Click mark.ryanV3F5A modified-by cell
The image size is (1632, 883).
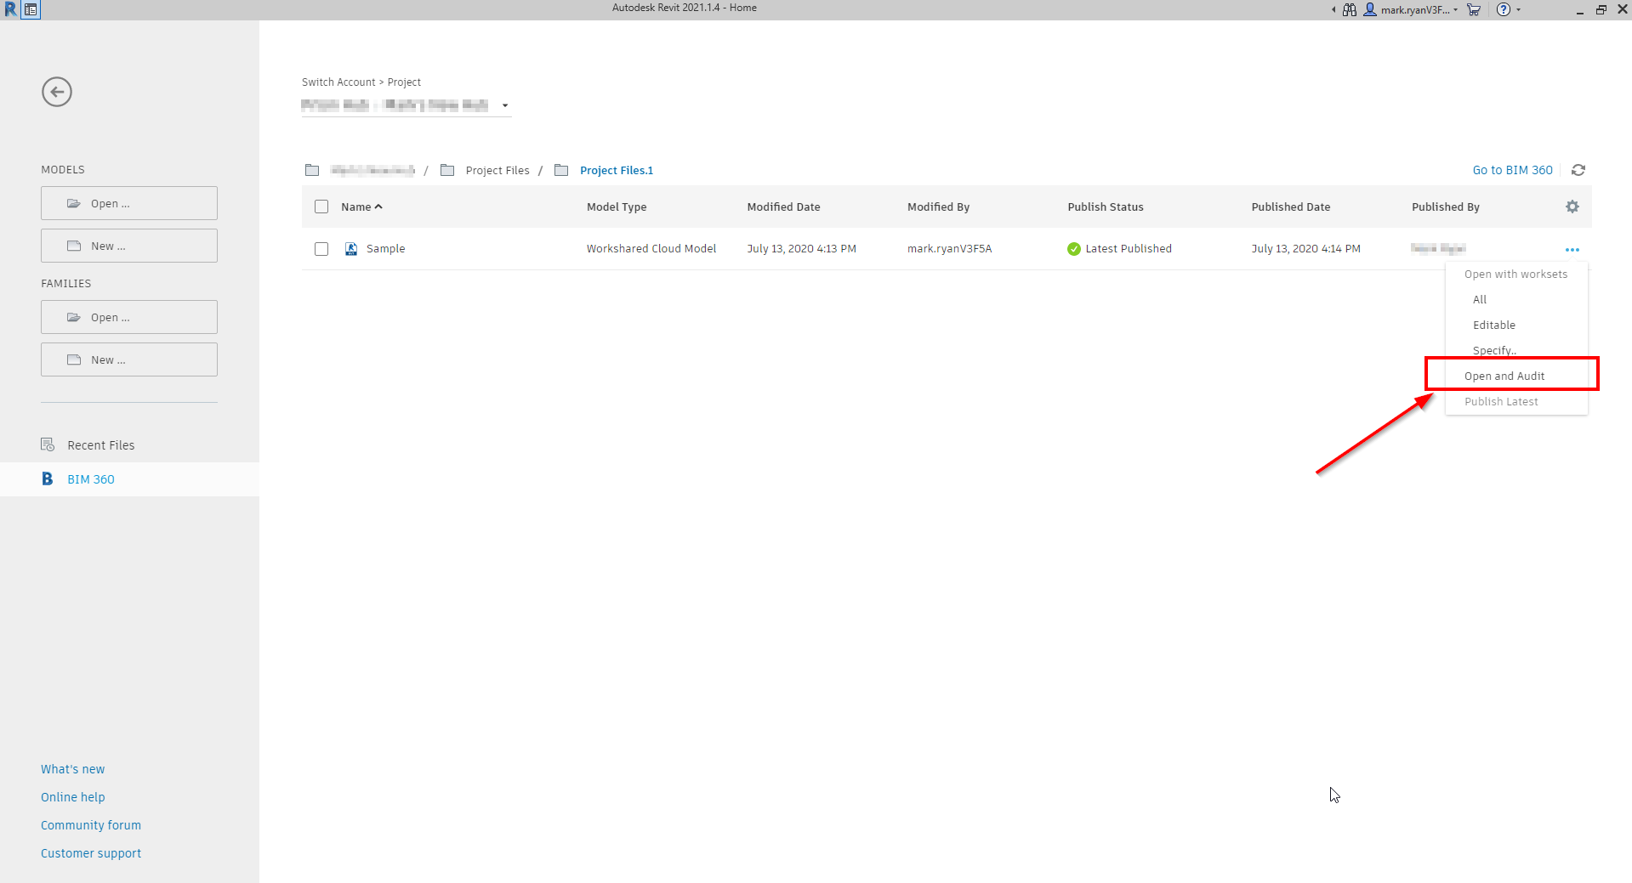pos(949,248)
